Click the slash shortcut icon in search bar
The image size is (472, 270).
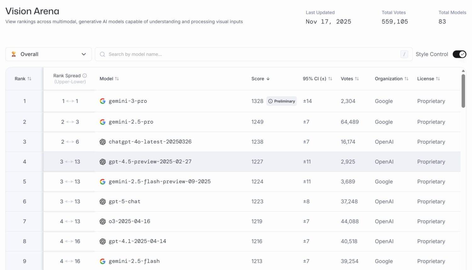(x=404, y=54)
